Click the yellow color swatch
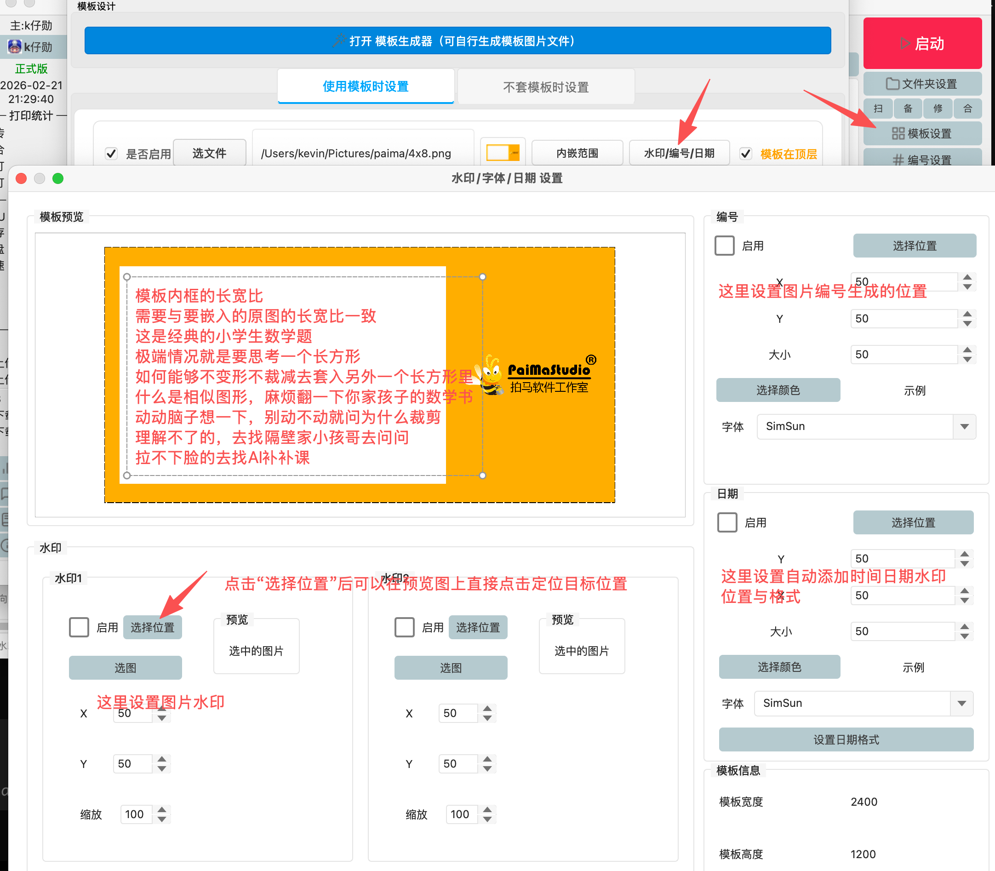The width and height of the screenshot is (995, 871). pos(503,153)
